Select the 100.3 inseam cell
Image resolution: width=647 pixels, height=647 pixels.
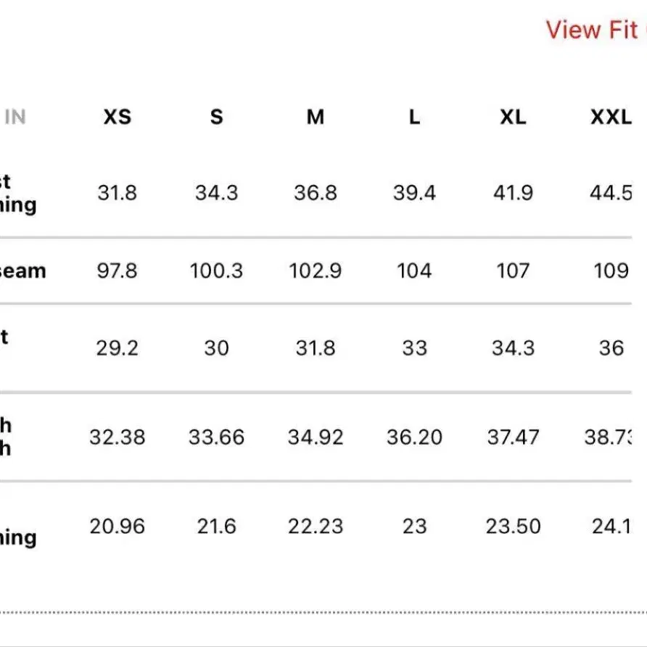pyautogui.click(x=216, y=271)
